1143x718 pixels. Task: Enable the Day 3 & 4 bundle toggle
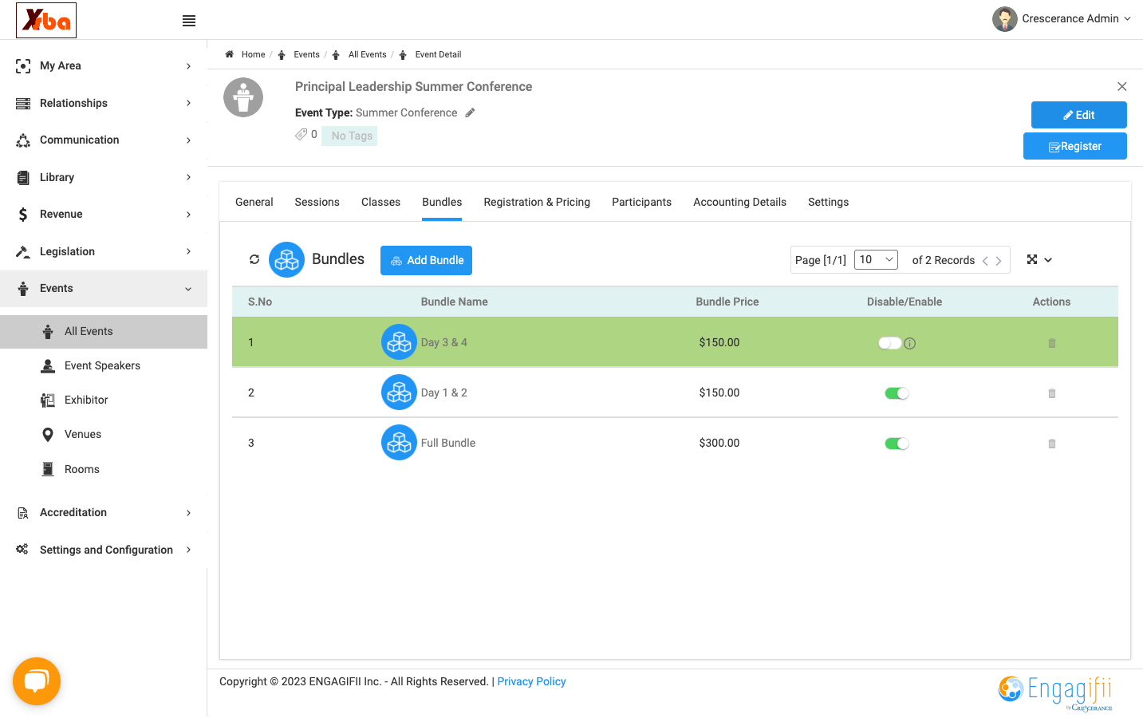click(x=890, y=343)
